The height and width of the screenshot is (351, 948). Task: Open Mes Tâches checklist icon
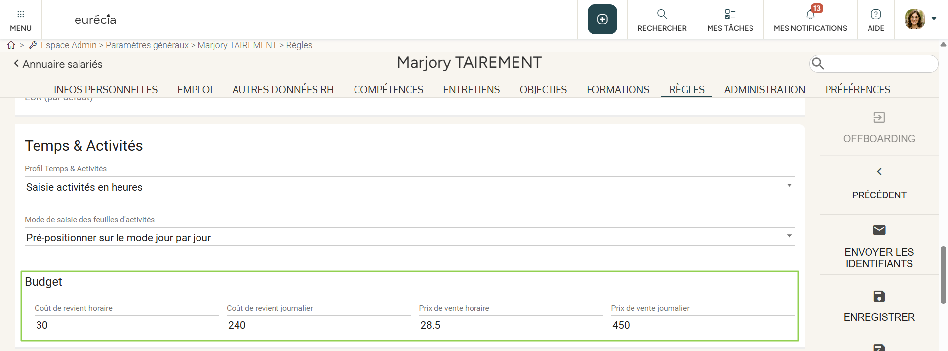(730, 14)
